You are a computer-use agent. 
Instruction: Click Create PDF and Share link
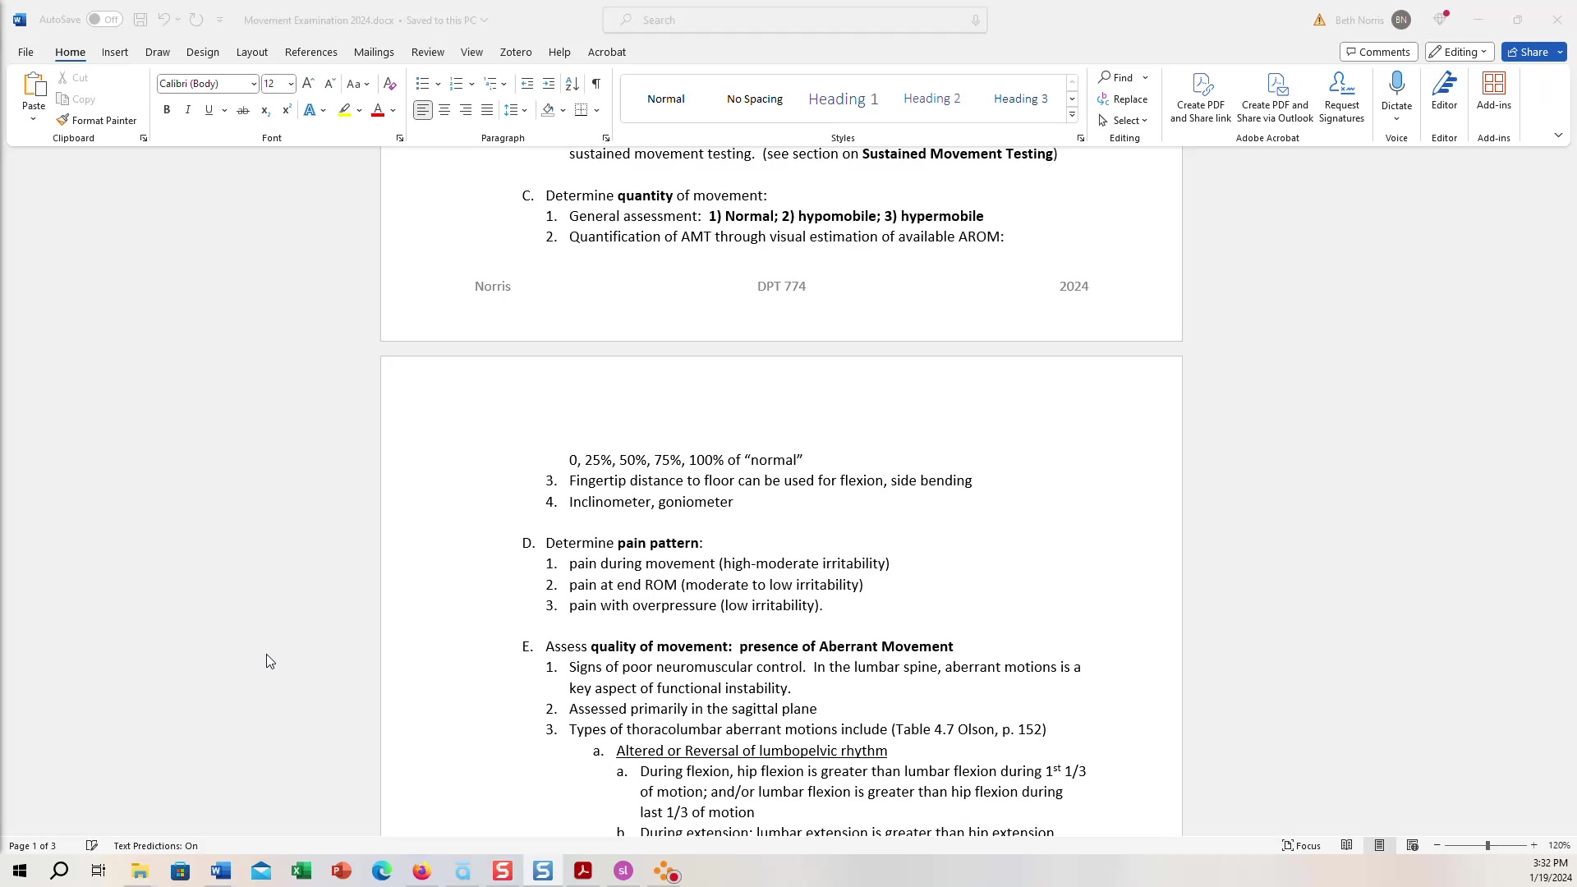(x=1200, y=97)
